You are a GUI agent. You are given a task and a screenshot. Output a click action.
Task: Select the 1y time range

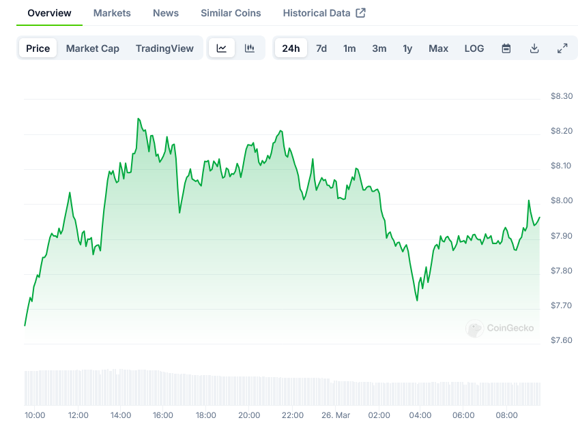click(x=407, y=48)
